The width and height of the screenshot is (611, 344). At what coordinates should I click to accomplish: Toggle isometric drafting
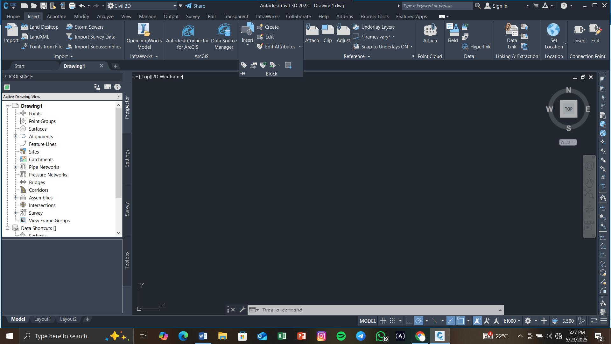coord(435,321)
